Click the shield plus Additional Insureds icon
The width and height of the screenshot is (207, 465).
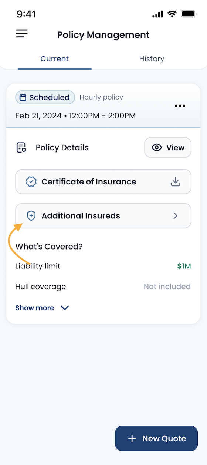click(x=31, y=216)
